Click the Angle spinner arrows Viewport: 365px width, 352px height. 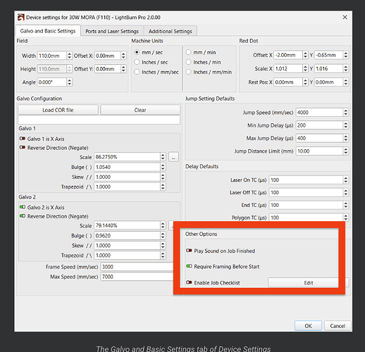pos(69,82)
